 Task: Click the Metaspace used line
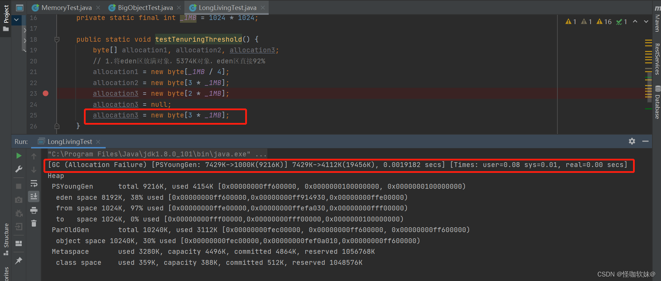pyautogui.click(x=213, y=251)
